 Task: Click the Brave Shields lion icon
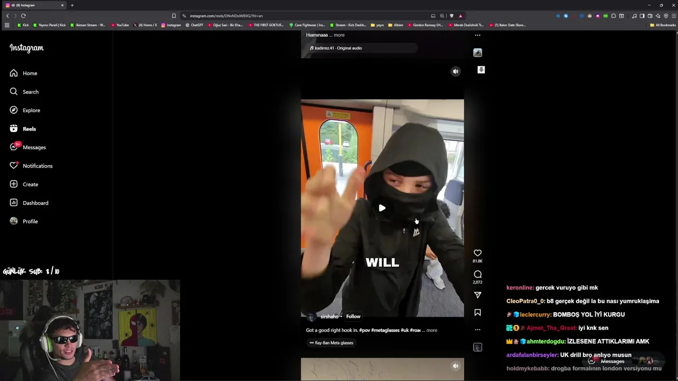point(451,16)
